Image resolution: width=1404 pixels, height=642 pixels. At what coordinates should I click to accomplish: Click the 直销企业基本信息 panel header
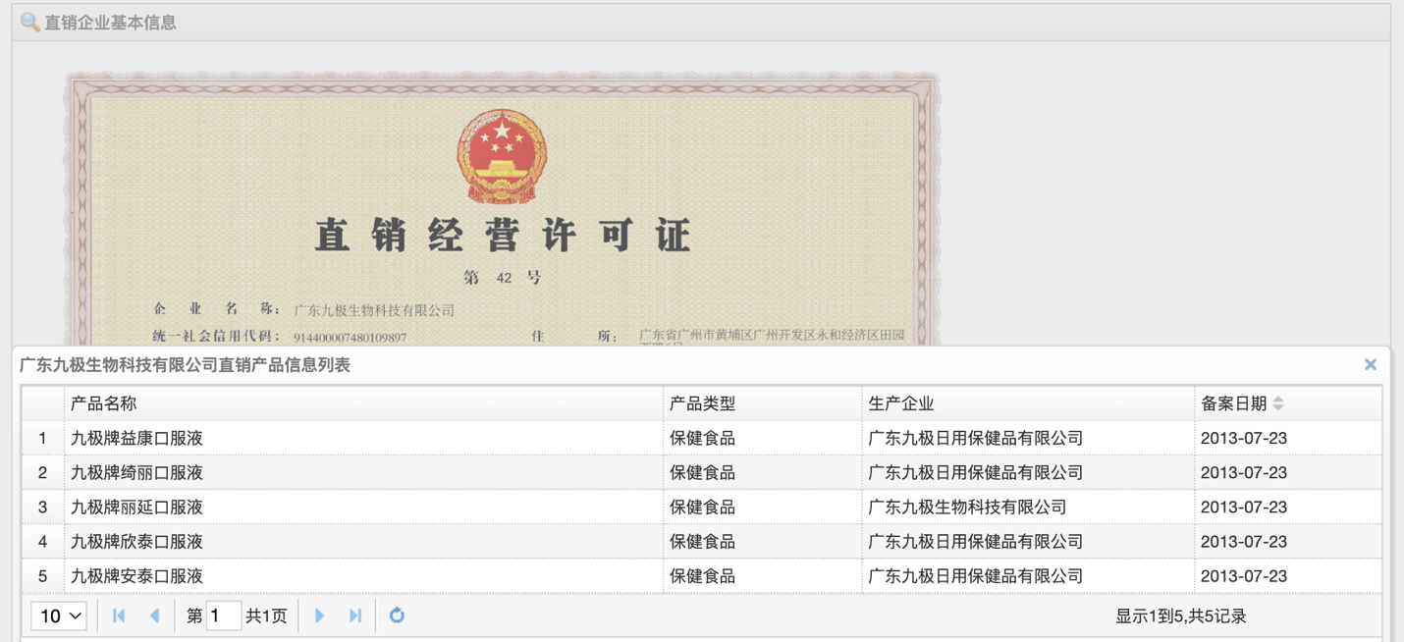(701, 23)
